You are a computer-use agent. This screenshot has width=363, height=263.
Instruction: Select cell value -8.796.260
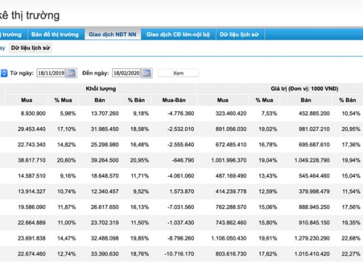[x=181, y=238]
